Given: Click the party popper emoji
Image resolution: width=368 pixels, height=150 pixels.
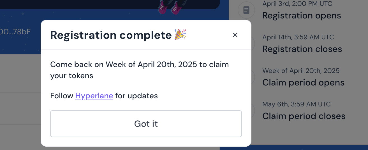Looking at the screenshot, I should click(180, 35).
